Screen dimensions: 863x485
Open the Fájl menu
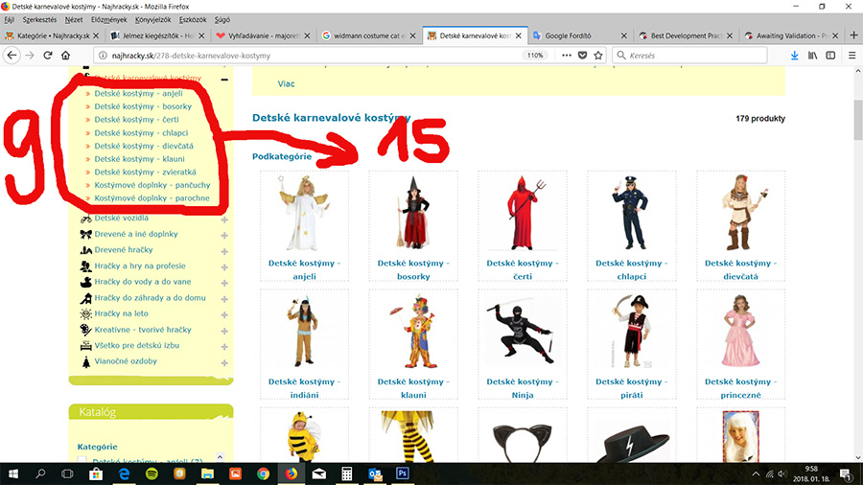[x=10, y=20]
